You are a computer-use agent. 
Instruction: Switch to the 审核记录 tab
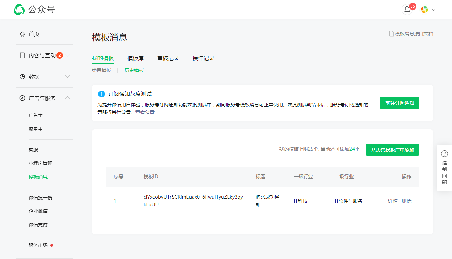(x=168, y=58)
